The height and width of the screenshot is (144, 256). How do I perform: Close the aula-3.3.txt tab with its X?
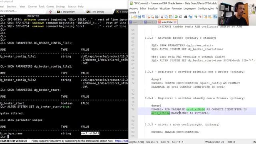click(x=175, y=22)
